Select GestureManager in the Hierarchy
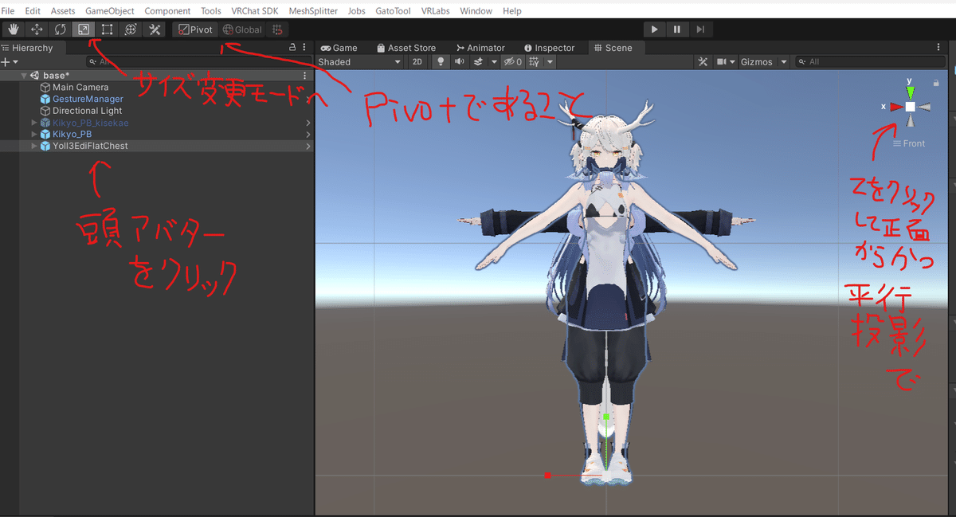Viewport: 956px width, 517px height. click(x=88, y=99)
